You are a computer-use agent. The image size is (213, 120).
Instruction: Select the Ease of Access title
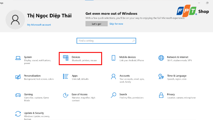(x=79, y=94)
